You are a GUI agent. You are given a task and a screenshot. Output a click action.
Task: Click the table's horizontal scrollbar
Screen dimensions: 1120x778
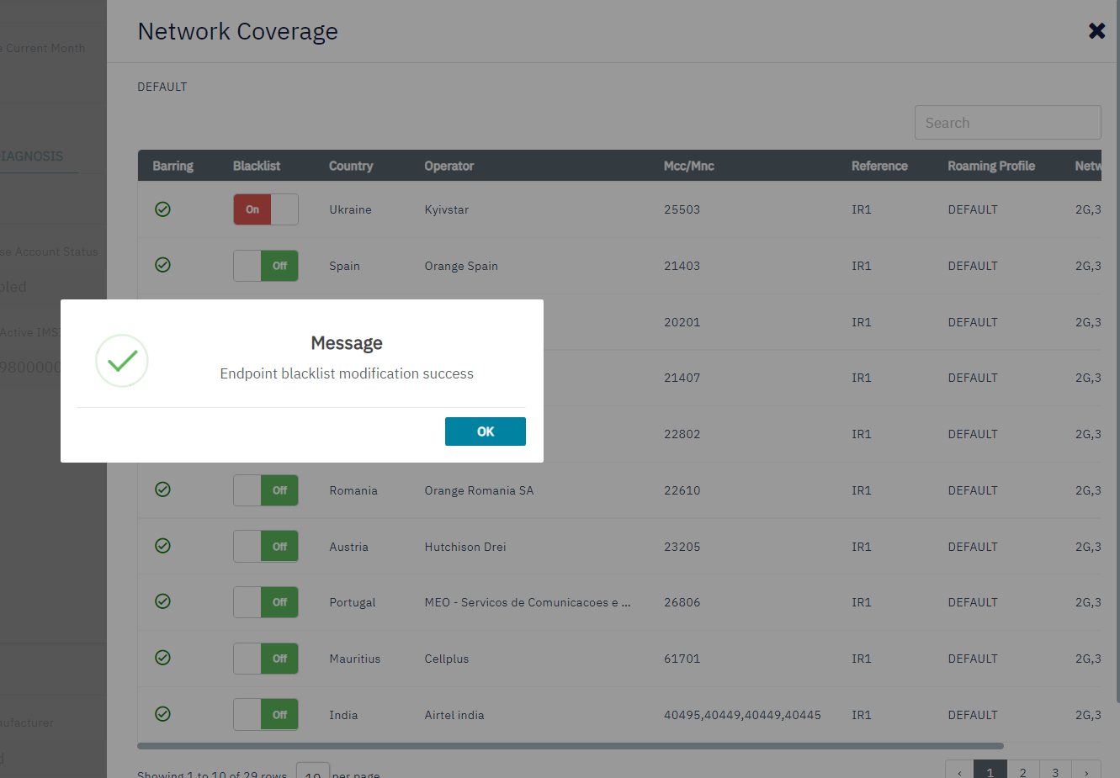[570, 746]
